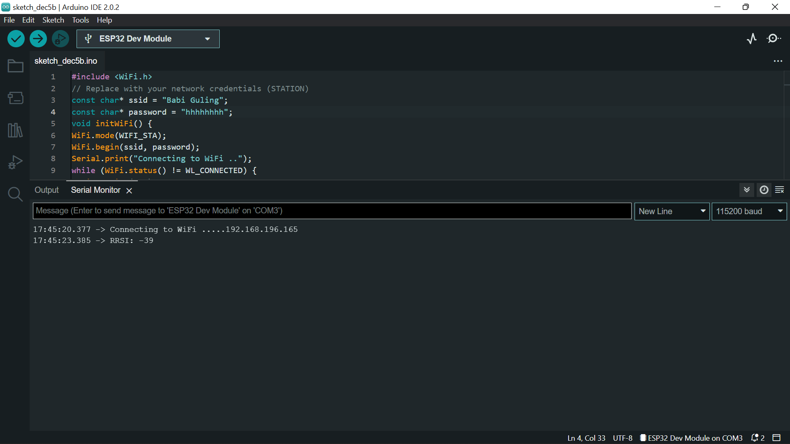Screen dimensions: 790x444
Task: Open the Search panel in the sidebar
Action: [15, 194]
